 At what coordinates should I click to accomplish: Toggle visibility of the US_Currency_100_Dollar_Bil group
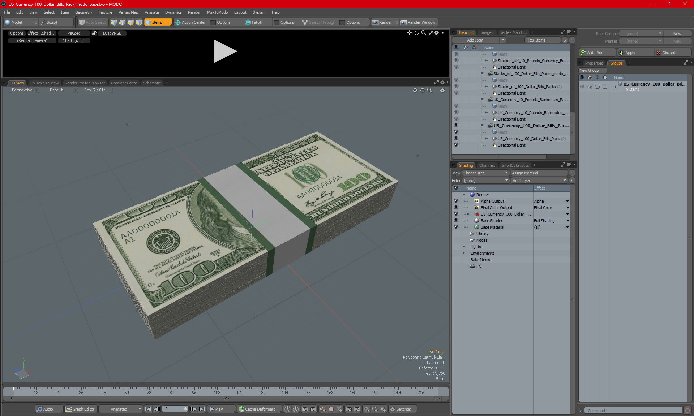(x=582, y=87)
